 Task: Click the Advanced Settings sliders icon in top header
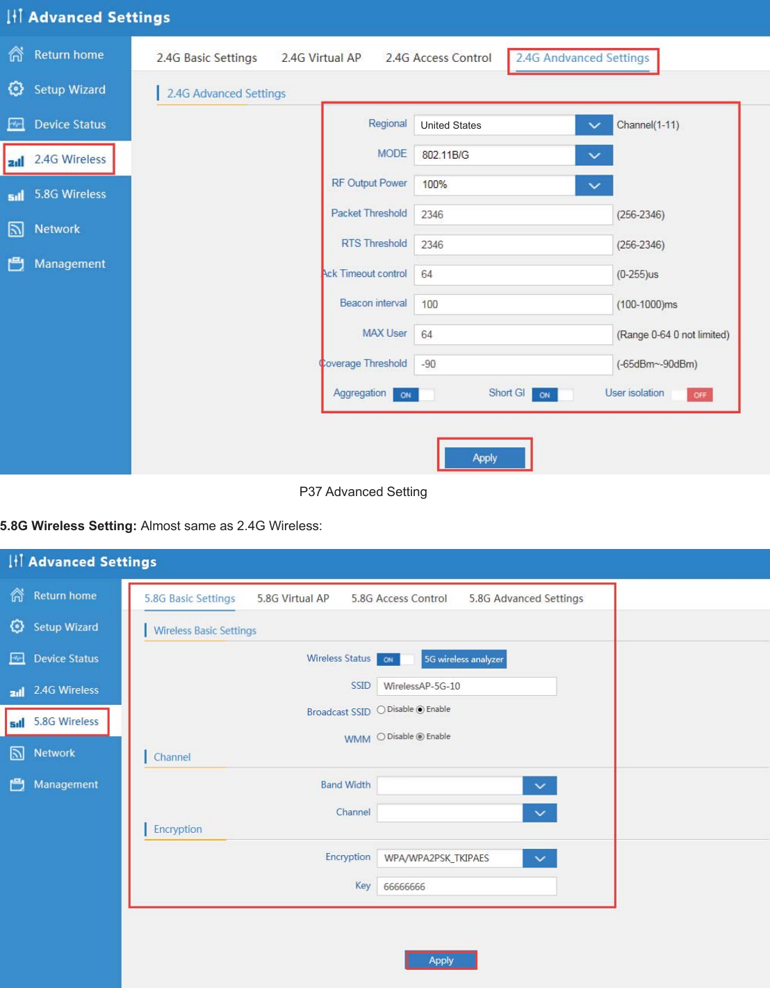pos(15,16)
